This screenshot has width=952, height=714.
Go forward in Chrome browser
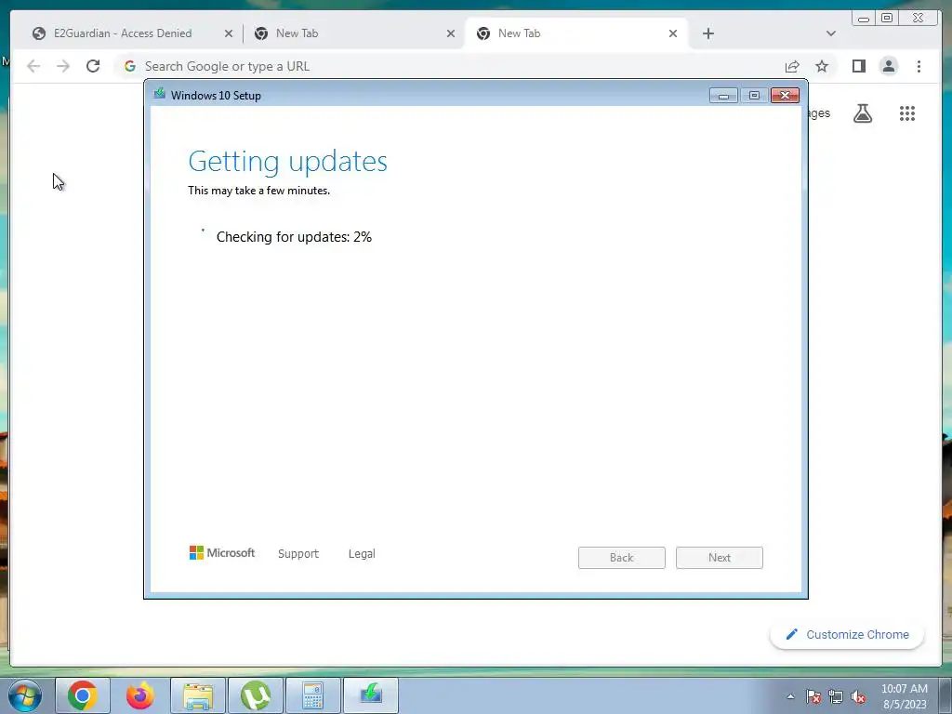click(63, 66)
